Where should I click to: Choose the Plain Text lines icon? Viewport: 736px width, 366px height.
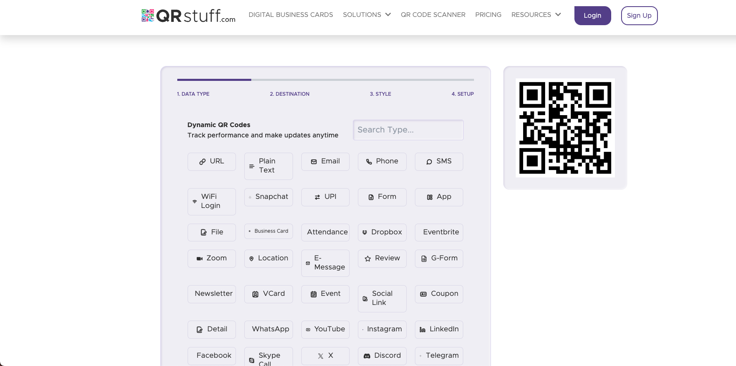pos(252,166)
